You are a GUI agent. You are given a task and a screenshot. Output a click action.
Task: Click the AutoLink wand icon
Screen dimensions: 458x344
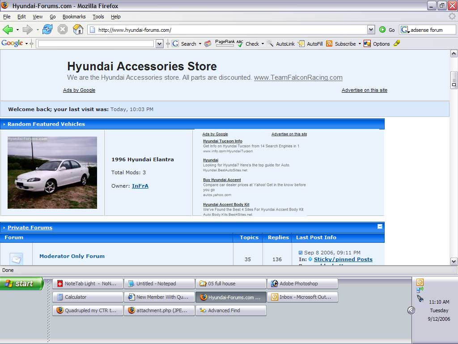(x=270, y=44)
